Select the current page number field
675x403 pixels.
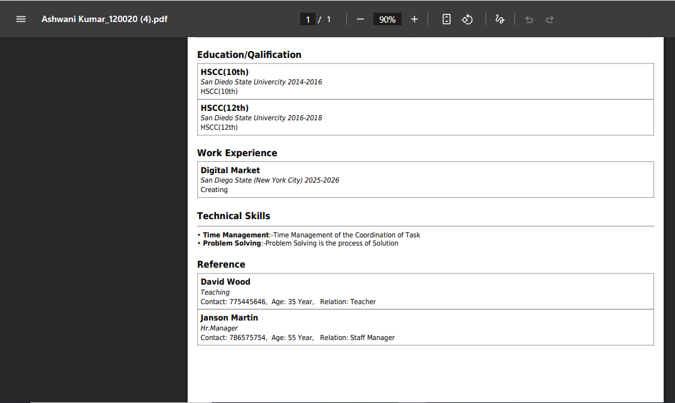pyautogui.click(x=308, y=20)
